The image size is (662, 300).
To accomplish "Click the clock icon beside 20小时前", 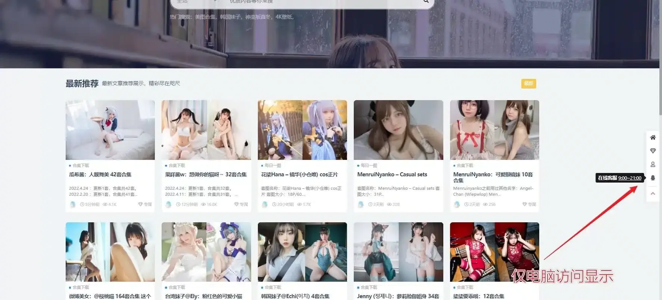I will 274,204.
